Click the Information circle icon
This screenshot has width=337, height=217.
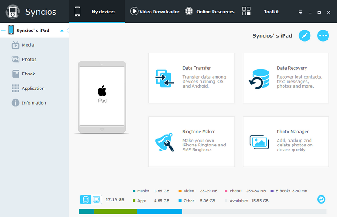click(x=15, y=103)
